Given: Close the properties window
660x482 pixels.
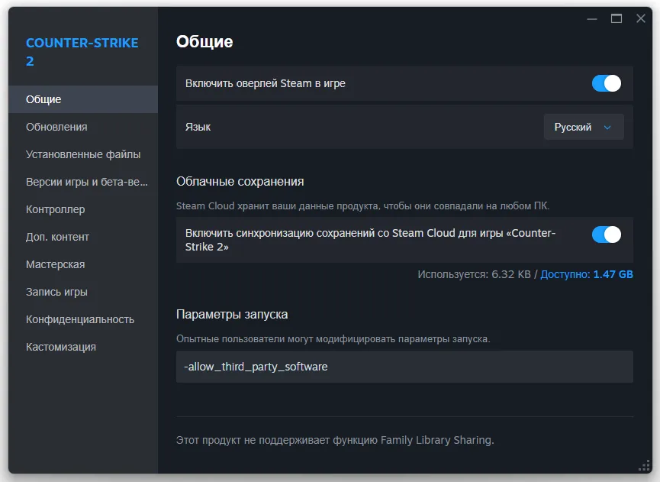Looking at the screenshot, I should tap(641, 18).
